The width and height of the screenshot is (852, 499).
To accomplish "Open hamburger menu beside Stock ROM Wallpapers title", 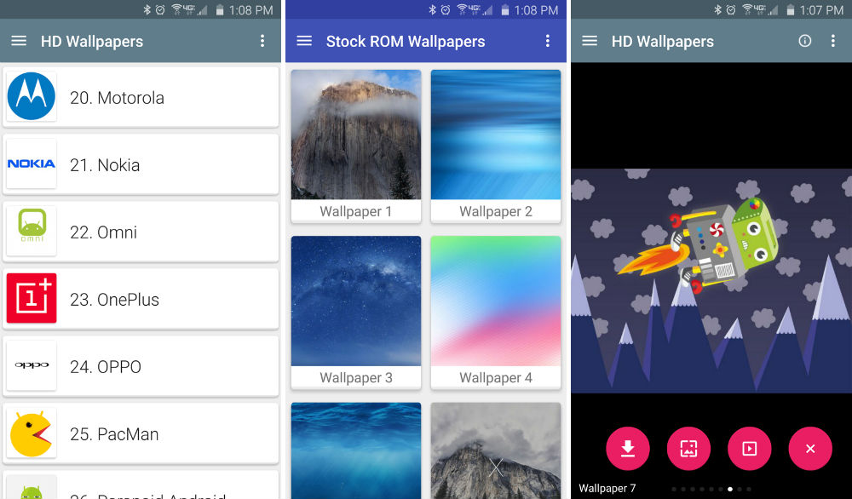I will point(304,41).
